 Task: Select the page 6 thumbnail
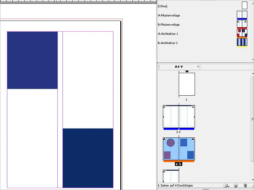171,176
